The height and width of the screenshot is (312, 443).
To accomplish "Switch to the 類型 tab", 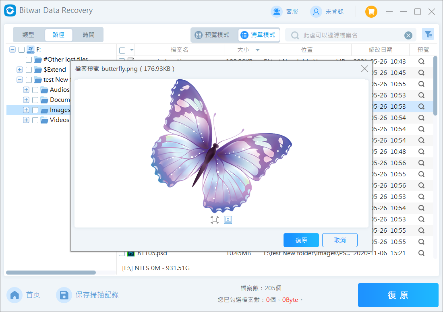I will tap(28, 35).
